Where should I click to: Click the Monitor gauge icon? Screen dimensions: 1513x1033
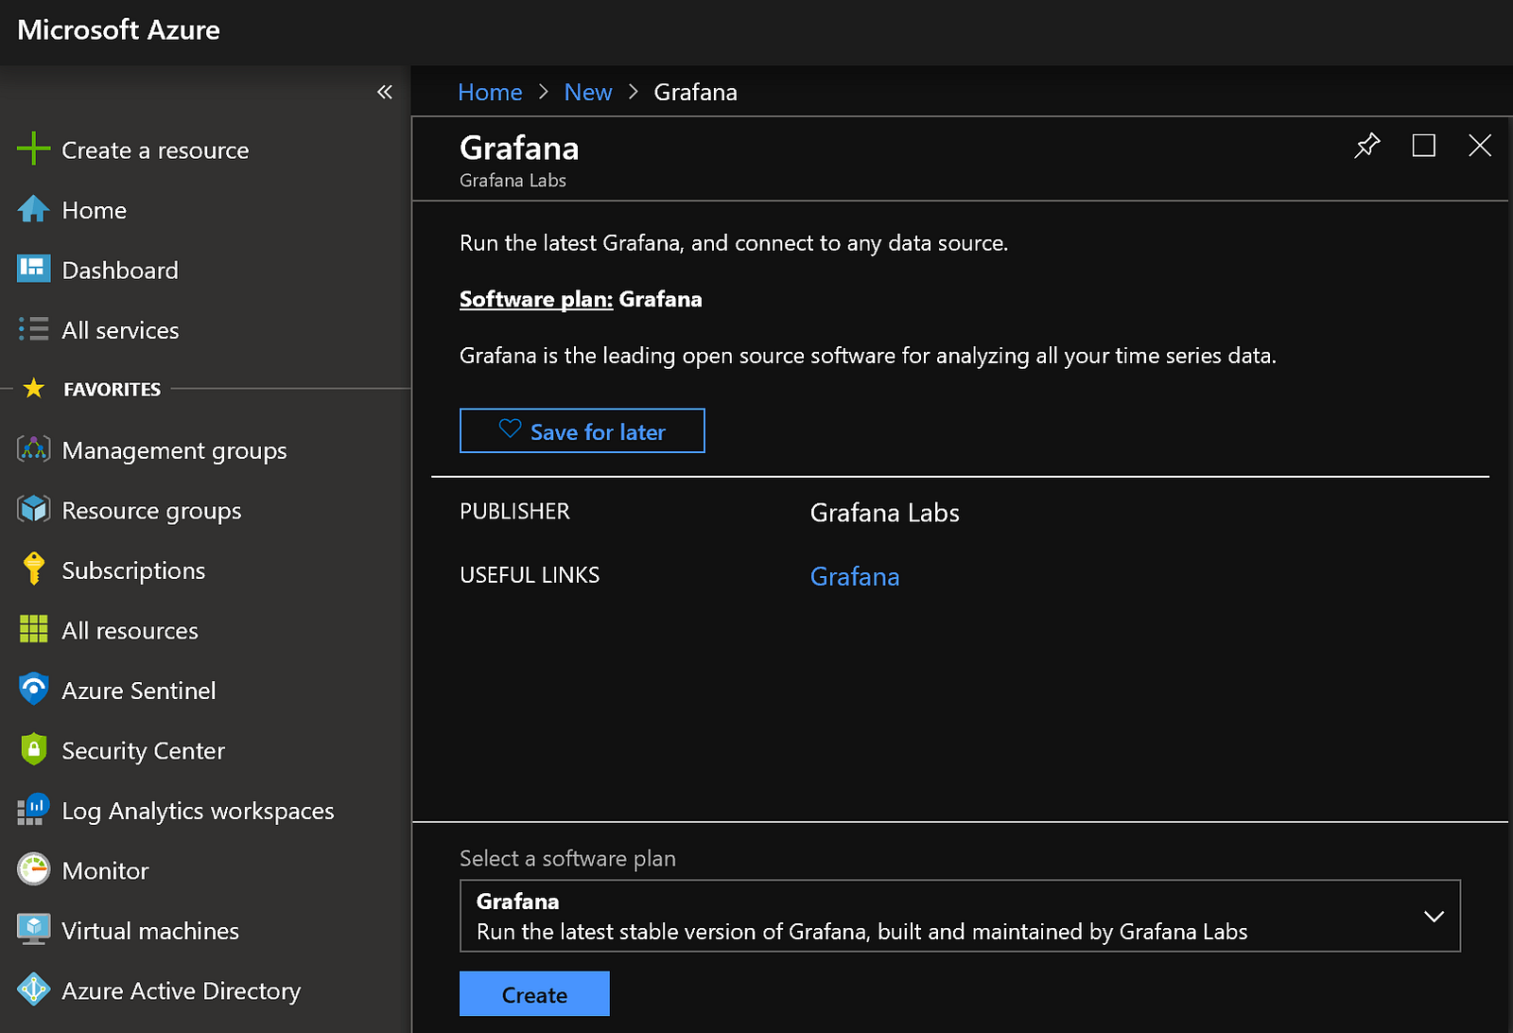coord(33,869)
